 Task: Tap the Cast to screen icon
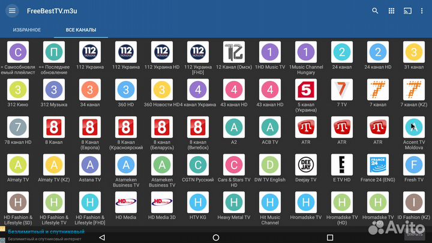(x=408, y=11)
